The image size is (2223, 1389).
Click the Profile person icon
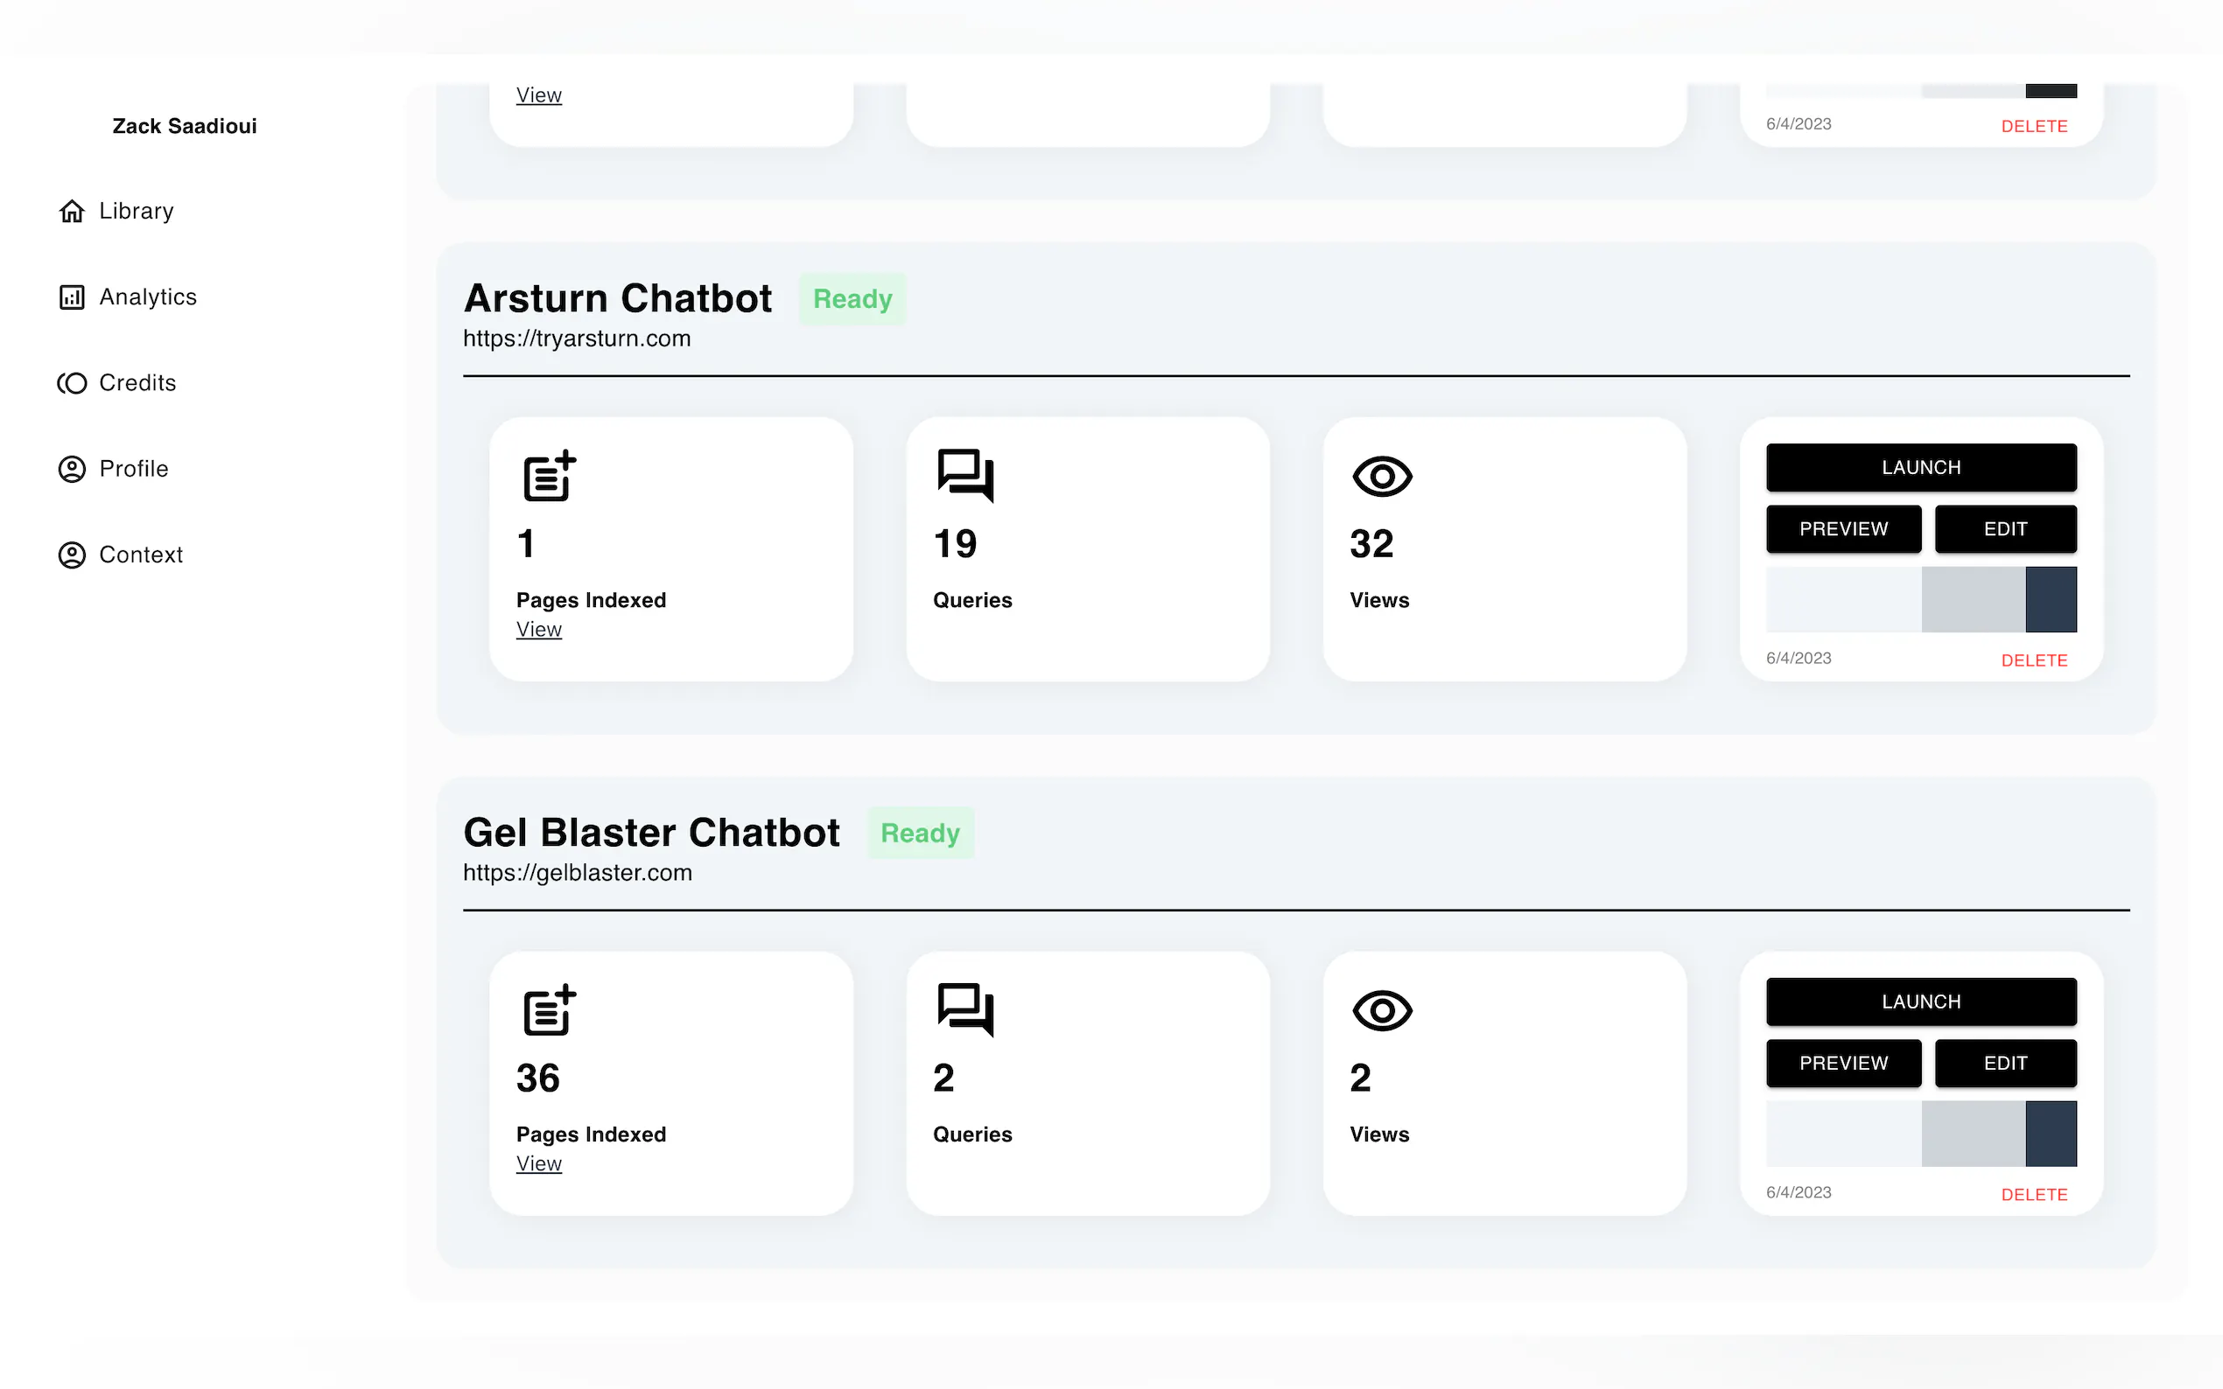click(72, 469)
